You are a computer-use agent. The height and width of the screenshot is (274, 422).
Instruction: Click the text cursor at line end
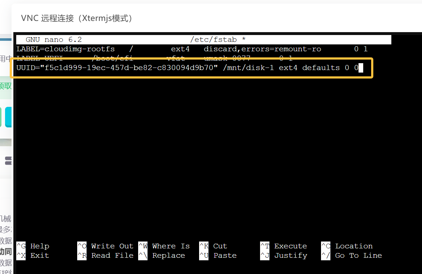[360, 68]
